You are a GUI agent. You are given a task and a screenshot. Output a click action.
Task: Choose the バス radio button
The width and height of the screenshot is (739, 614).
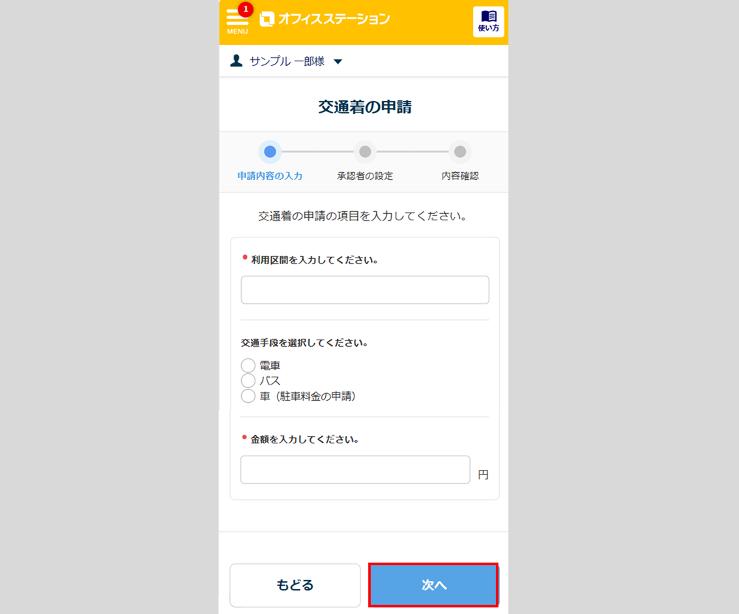point(248,381)
